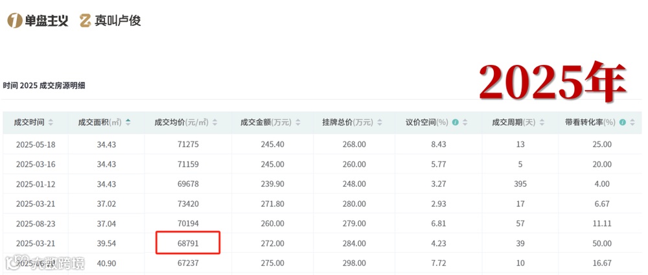The image size is (648, 275).
Task: Click the 成交时间 column header
Action: [29, 123]
